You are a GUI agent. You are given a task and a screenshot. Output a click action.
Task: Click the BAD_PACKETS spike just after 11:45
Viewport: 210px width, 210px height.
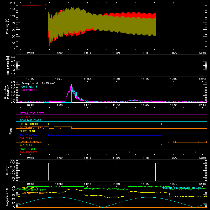point(148,152)
